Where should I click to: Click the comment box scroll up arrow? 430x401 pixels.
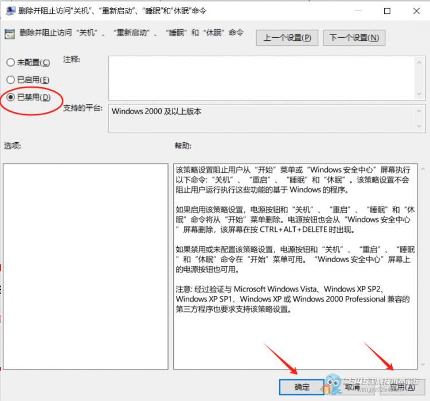tap(419, 63)
